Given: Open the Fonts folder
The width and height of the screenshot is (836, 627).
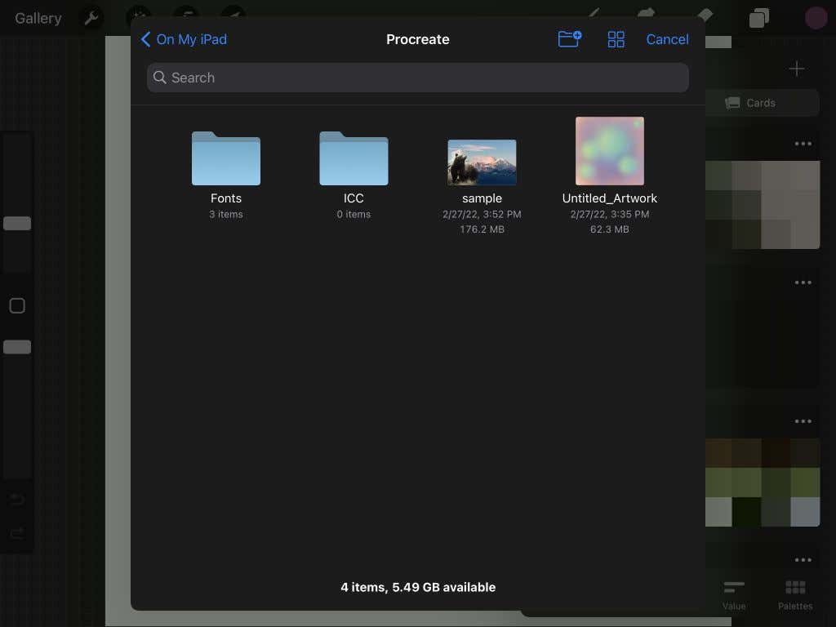Looking at the screenshot, I should click(226, 159).
